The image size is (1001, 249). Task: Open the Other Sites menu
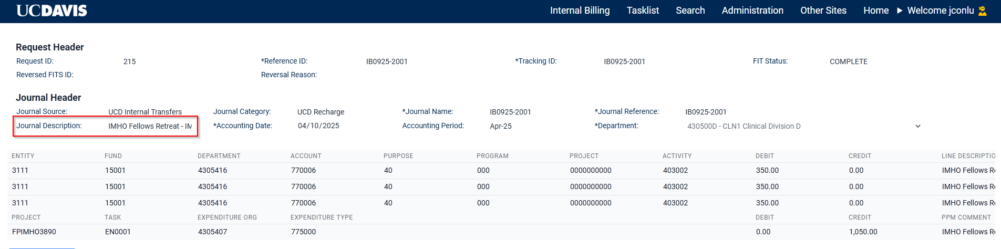(x=823, y=11)
